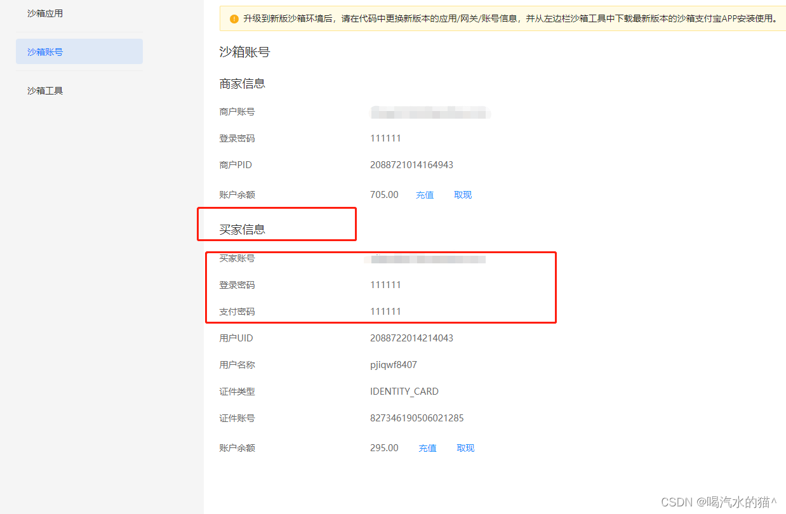
Task: Click 充值 next to the merchant balance 705.00
Action: pyautogui.click(x=424, y=195)
